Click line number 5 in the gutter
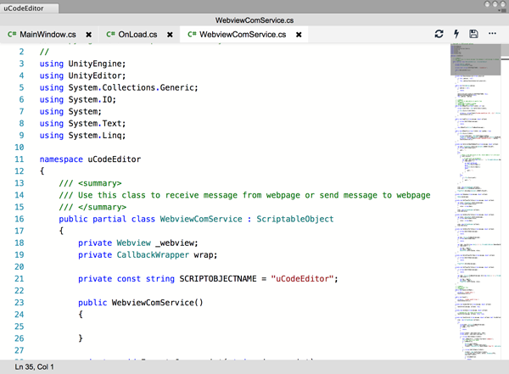509x374 pixels. click(21, 87)
